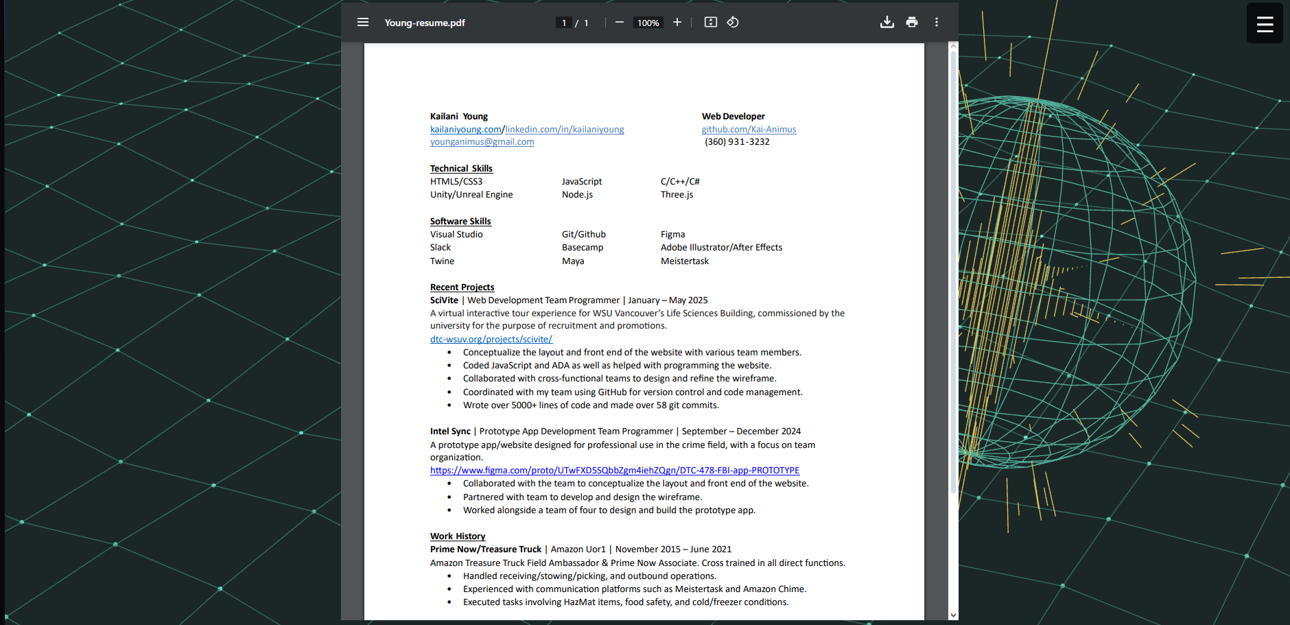Click the younganimus@gmail.com email link
The width and height of the screenshot is (1290, 625).
pos(482,141)
